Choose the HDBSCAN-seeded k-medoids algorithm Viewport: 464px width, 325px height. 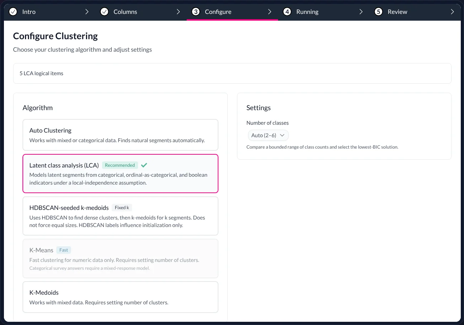click(120, 216)
